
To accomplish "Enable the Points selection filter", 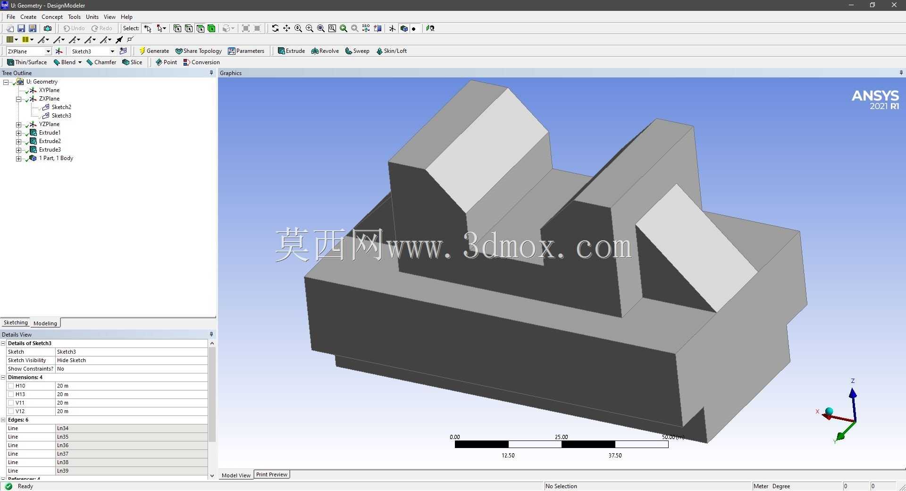I will point(177,28).
